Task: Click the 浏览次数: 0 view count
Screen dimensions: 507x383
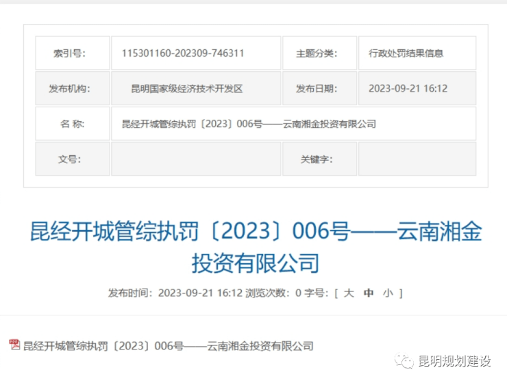Action: 273,293
